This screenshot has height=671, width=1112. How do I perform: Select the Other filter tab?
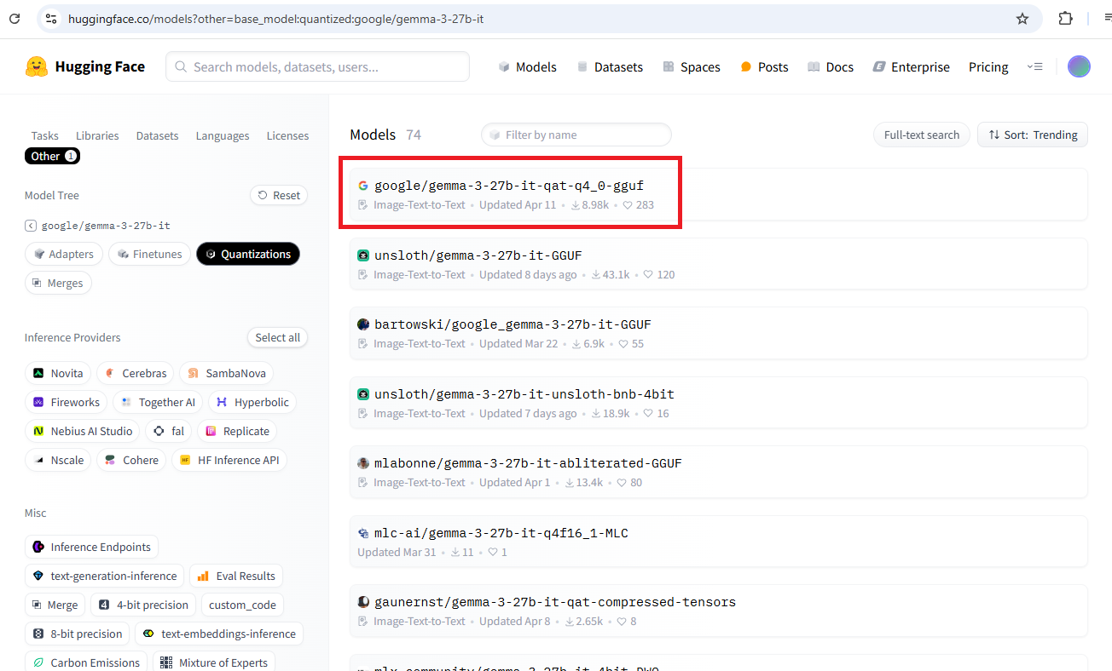click(x=52, y=156)
